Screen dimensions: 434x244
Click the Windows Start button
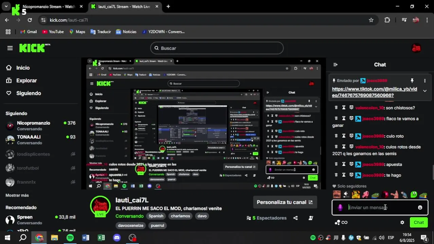click(x=7, y=238)
